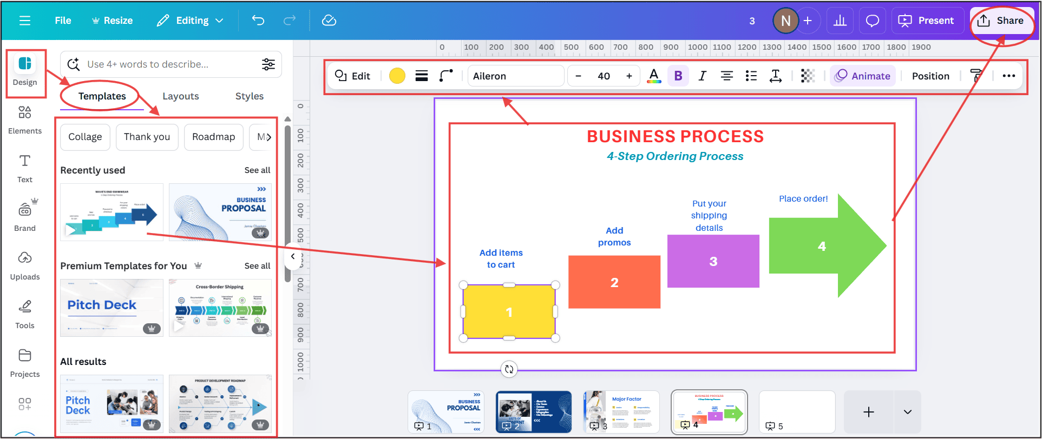Toggle italic text formatting

click(x=702, y=76)
